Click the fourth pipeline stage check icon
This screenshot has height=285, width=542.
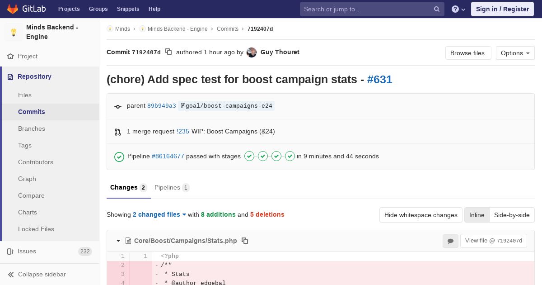(290, 156)
